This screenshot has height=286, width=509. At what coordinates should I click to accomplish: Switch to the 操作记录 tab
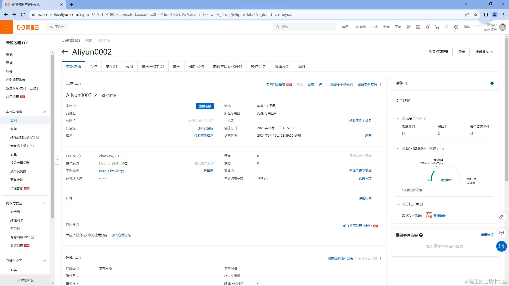pyautogui.click(x=258, y=66)
